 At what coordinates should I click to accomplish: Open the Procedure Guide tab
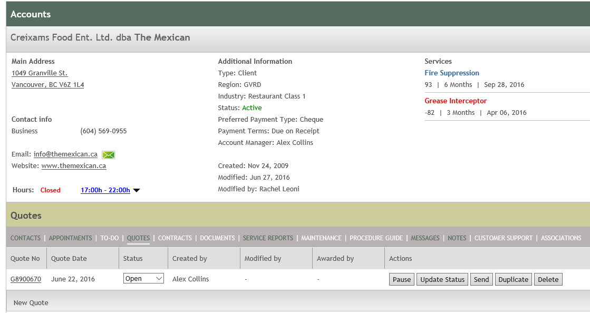click(x=376, y=238)
